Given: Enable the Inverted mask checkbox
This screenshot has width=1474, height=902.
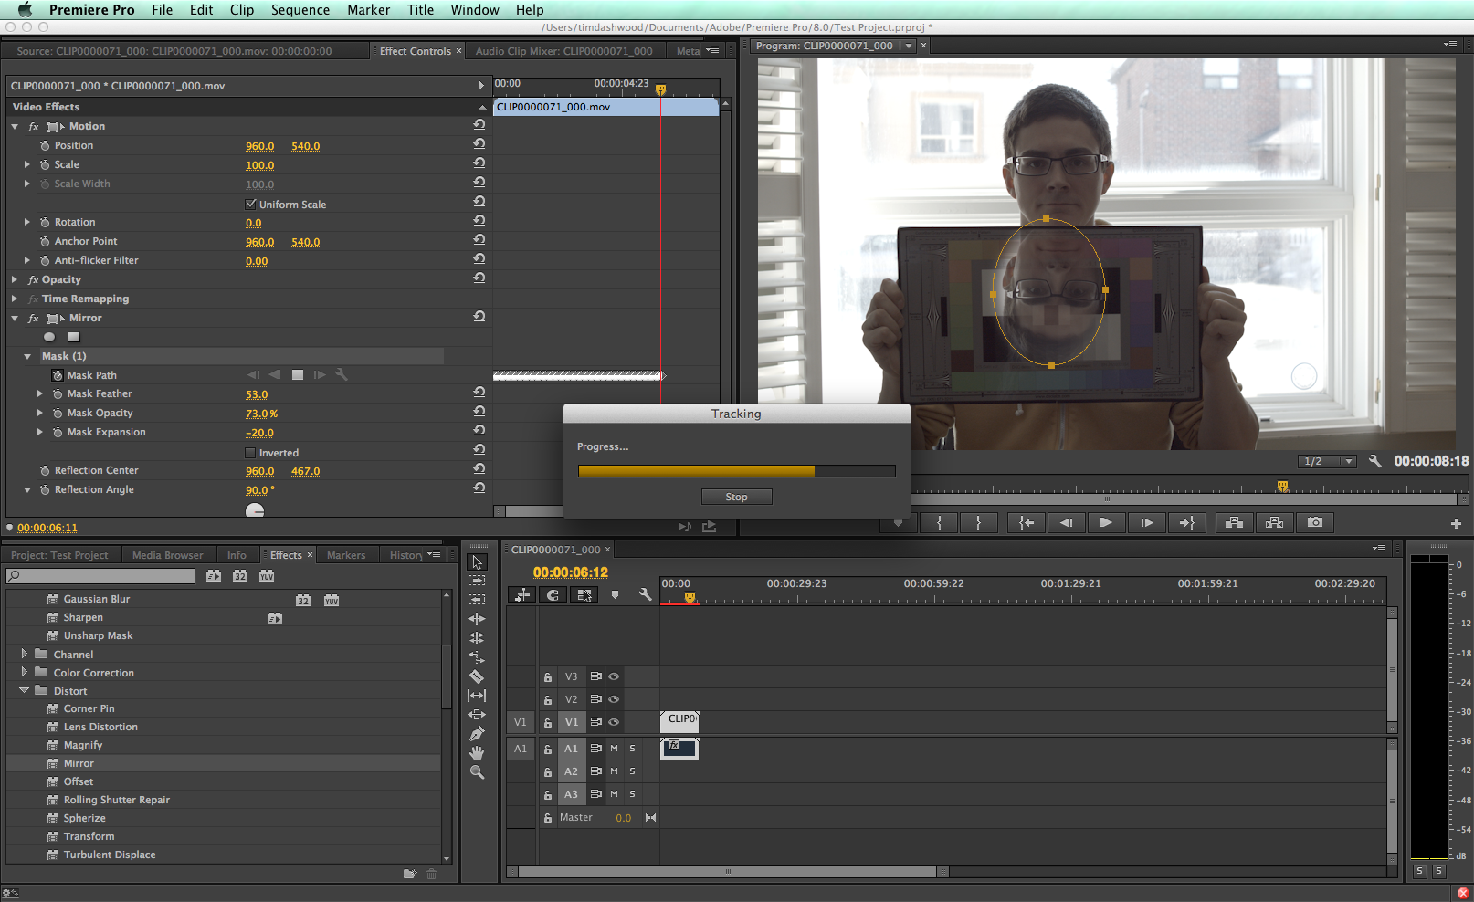Looking at the screenshot, I should click(251, 453).
